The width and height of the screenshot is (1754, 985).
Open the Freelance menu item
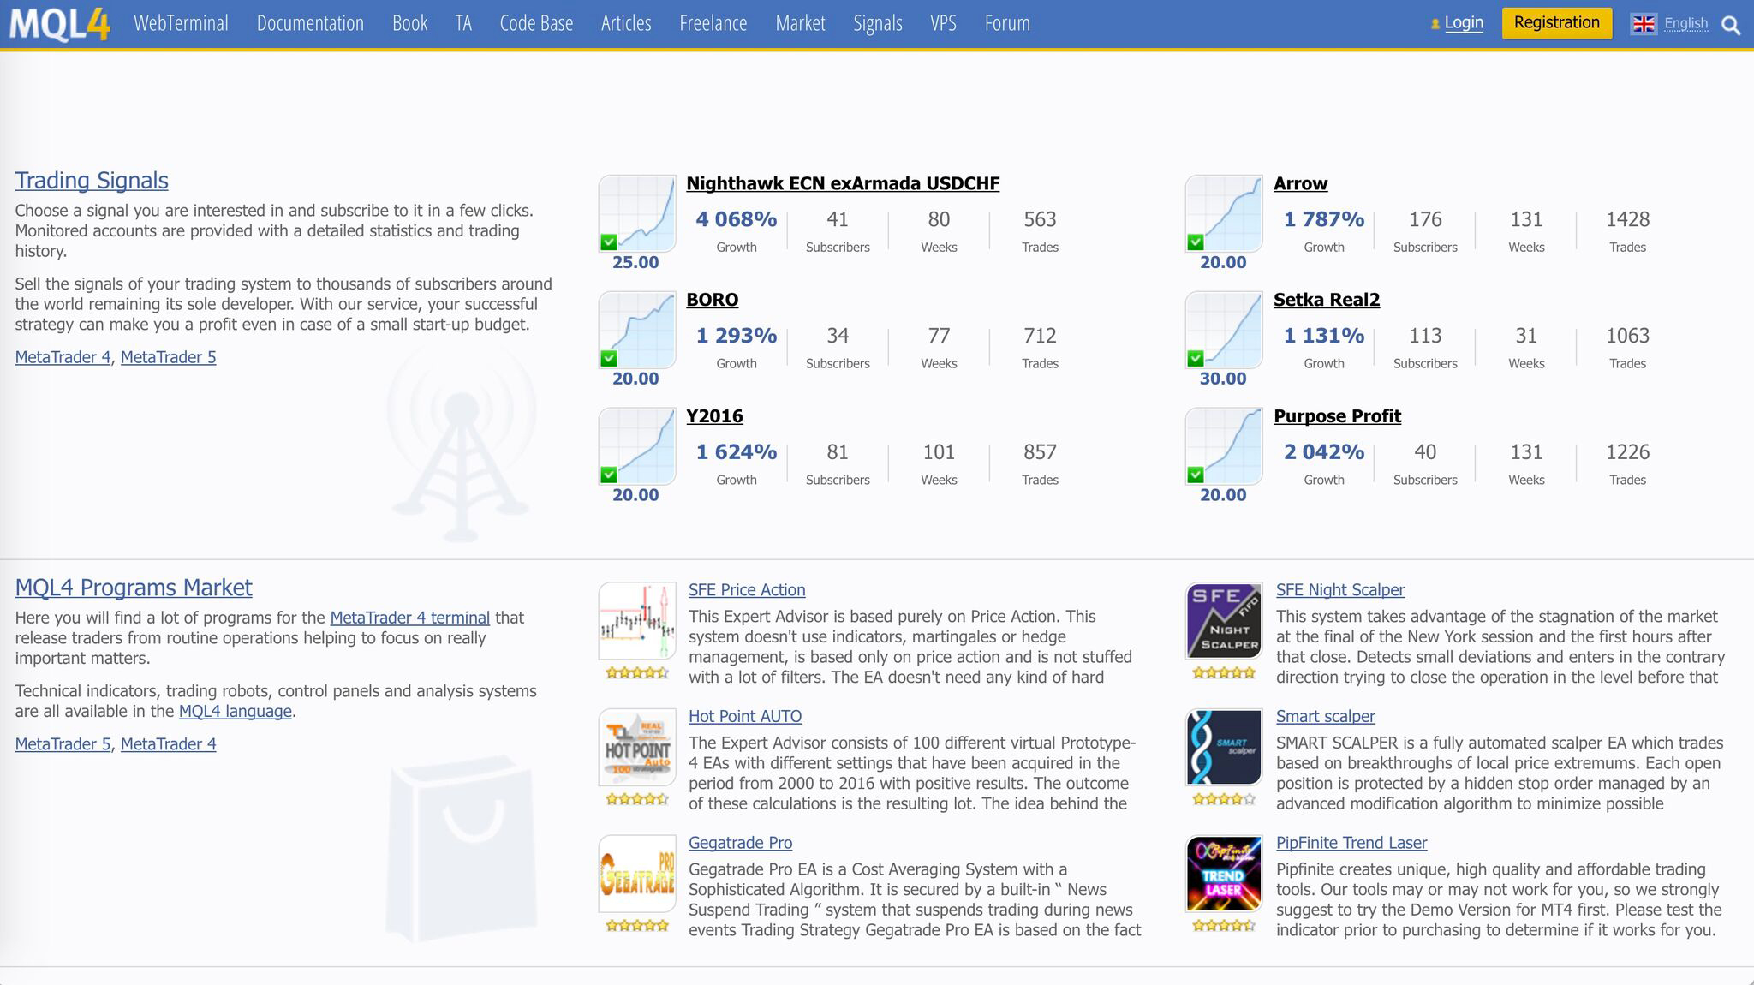pyautogui.click(x=713, y=23)
